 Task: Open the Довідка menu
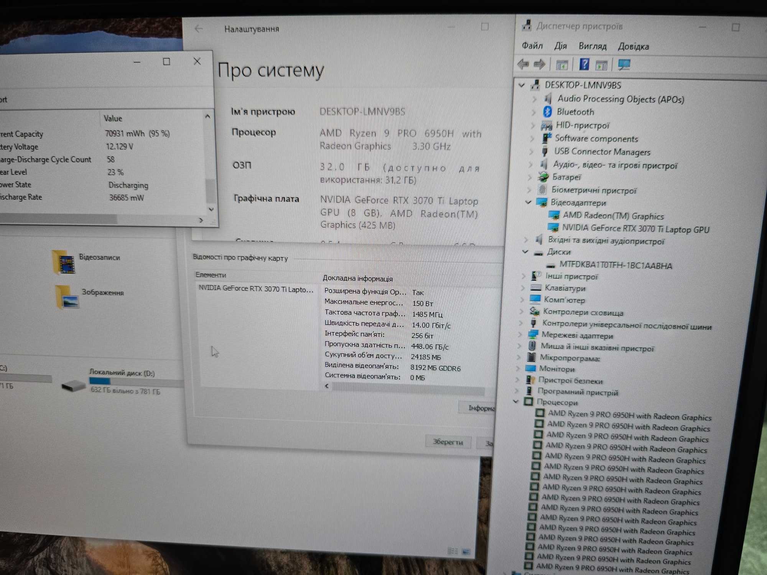[633, 47]
